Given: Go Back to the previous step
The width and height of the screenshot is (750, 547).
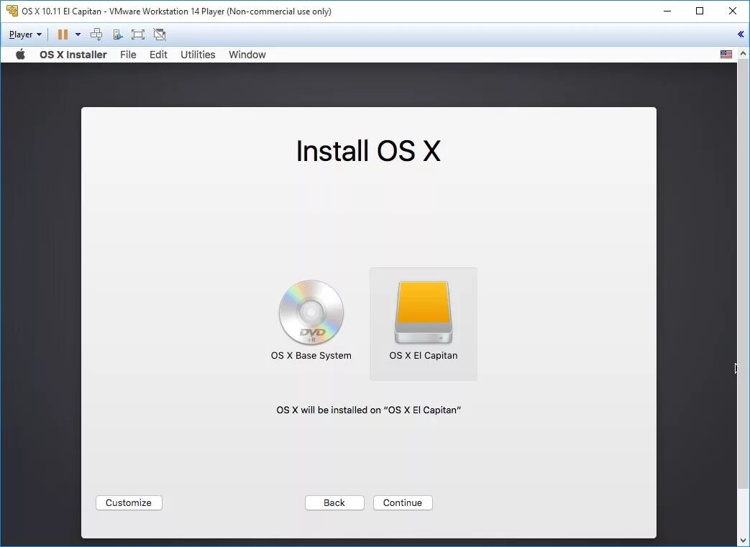Looking at the screenshot, I should [x=334, y=502].
